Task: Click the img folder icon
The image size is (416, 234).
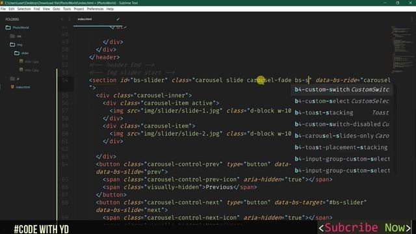Action: coord(12,45)
